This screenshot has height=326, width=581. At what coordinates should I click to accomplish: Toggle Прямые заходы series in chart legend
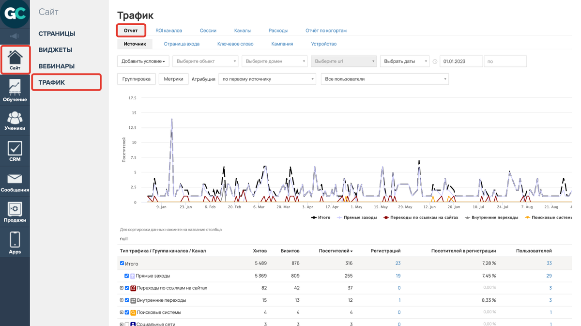click(356, 217)
